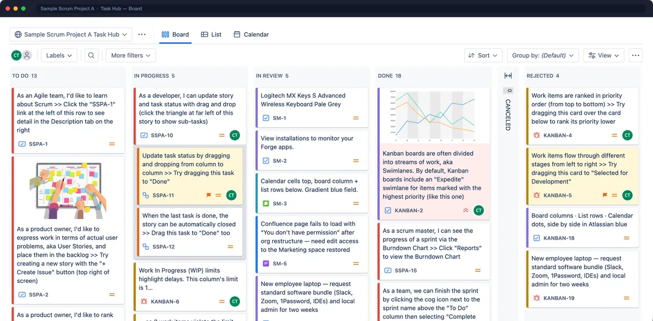The image size is (653, 321).
Task: Click the In Progress column header
Action: (x=155, y=75)
